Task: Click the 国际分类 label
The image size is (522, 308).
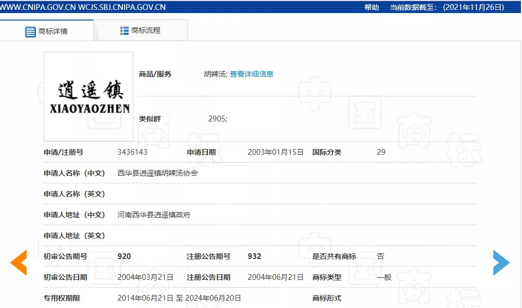Action: [327, 152]
